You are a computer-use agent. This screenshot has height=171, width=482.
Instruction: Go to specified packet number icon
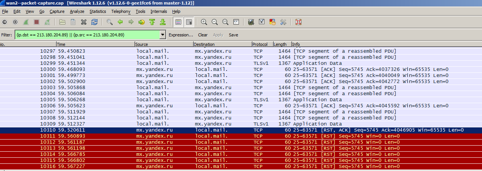tap(142, 22)
